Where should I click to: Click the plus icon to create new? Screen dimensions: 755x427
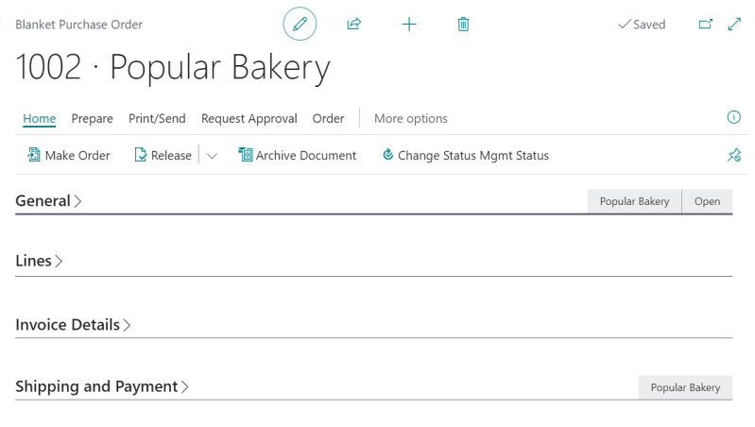[409, 25]
